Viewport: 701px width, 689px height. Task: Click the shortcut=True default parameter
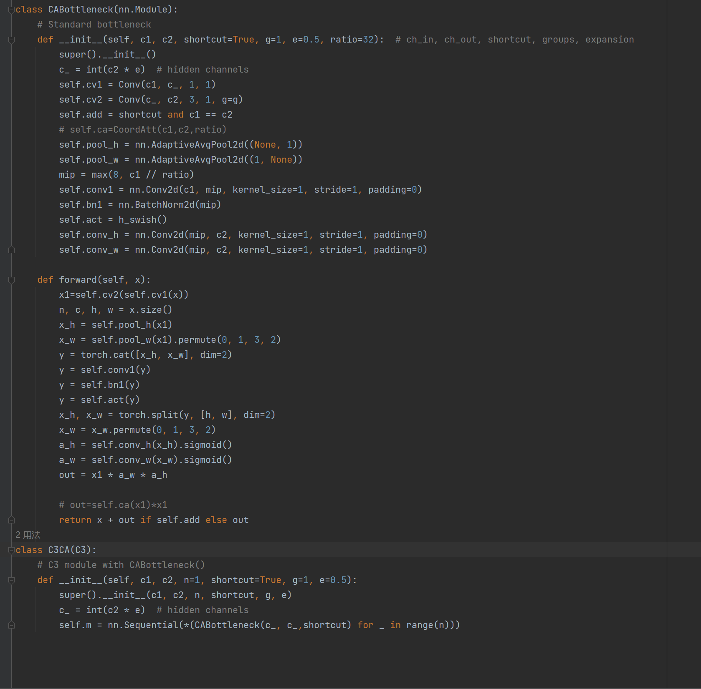coord(220,40)
